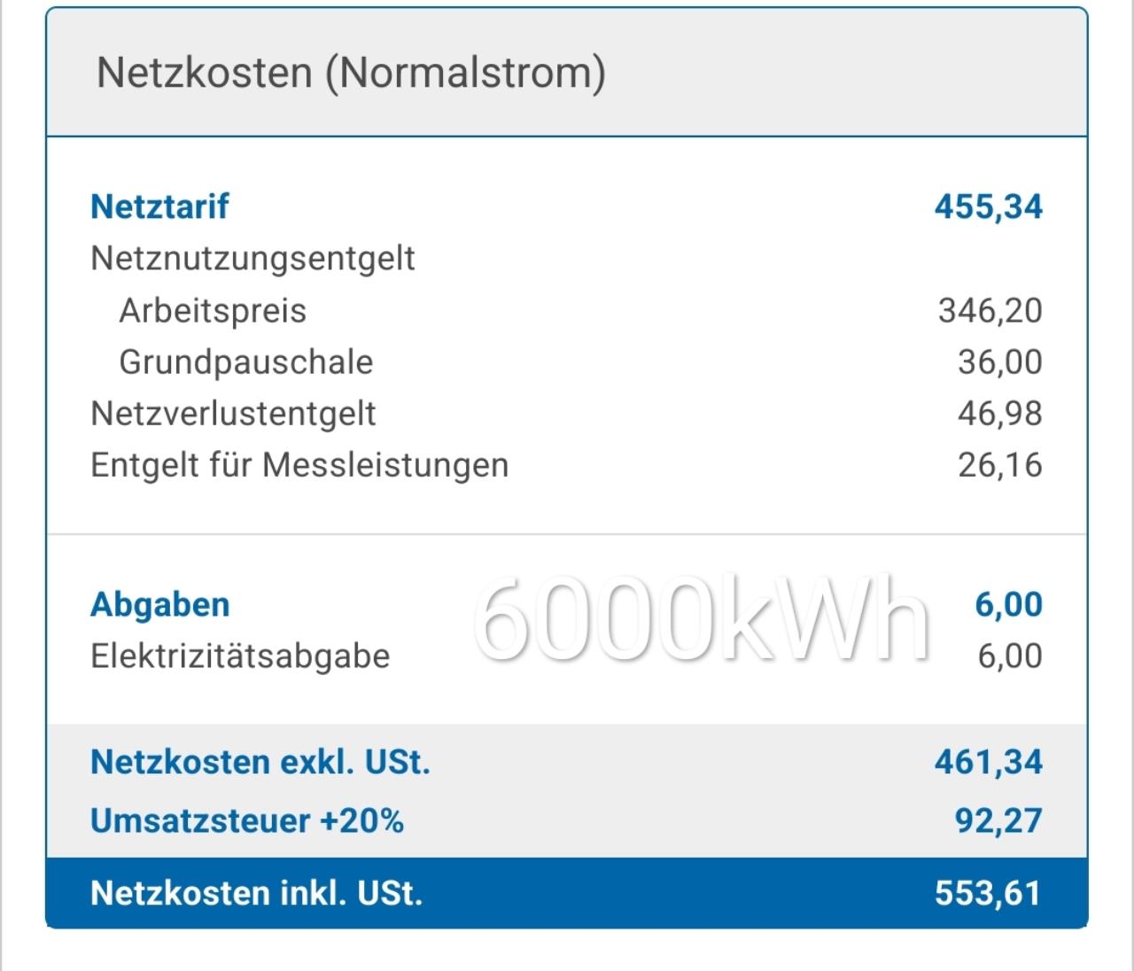Click the gross total 553,61
This screenshot has width=1134, height=971.
pyautogui.click(x=988, y=893)
